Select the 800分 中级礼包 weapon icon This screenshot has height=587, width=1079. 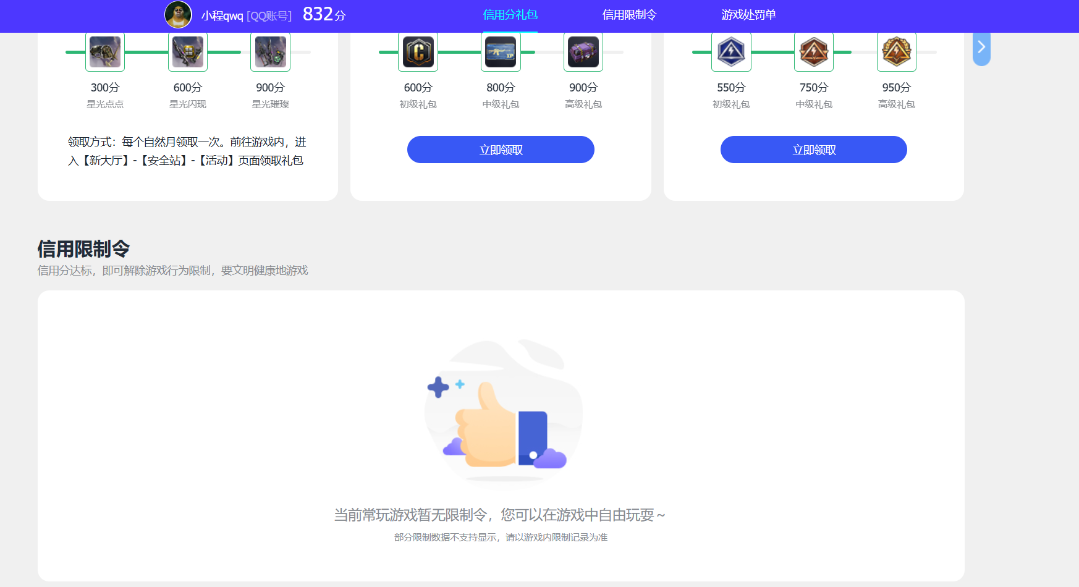(x=501, y=52)
